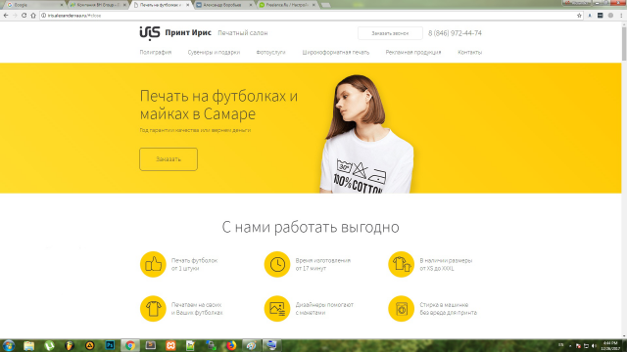The height and width of the screenshot is (352, 627).
Task: Open XAMPP from the taskbar
Action: [170, 345]
